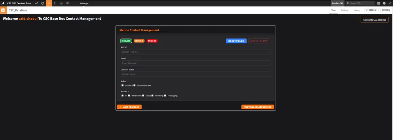Viewport: 393px width, 140px height.
Task: Follow Go back to CSC Base Doc link
Action: pyautogui.click(x=375, y=20)
